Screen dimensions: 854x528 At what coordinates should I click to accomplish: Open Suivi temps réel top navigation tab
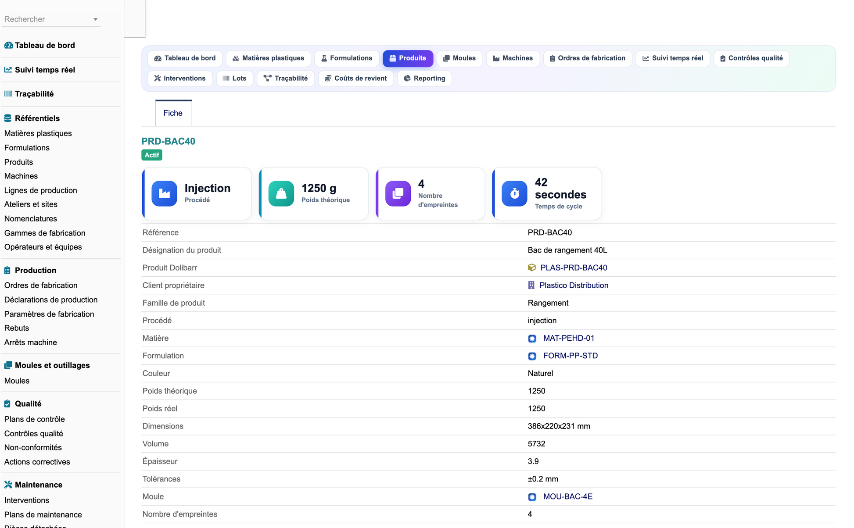(x=673, y=58)
